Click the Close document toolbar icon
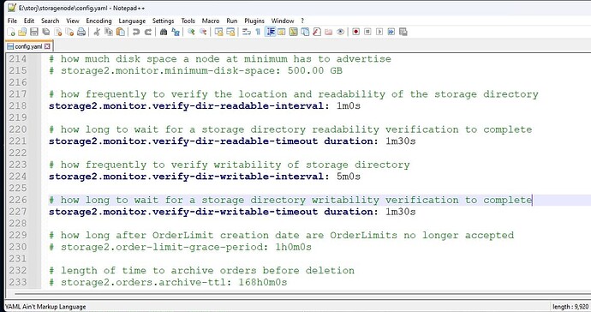Screen dimensions: 591x312 pyautogui.click(x=57, y=32)
